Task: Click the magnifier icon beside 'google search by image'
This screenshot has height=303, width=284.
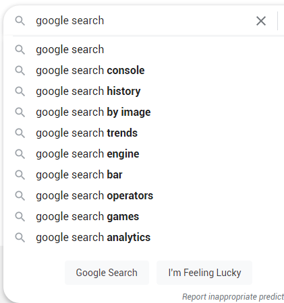Action: pos(20,112)
